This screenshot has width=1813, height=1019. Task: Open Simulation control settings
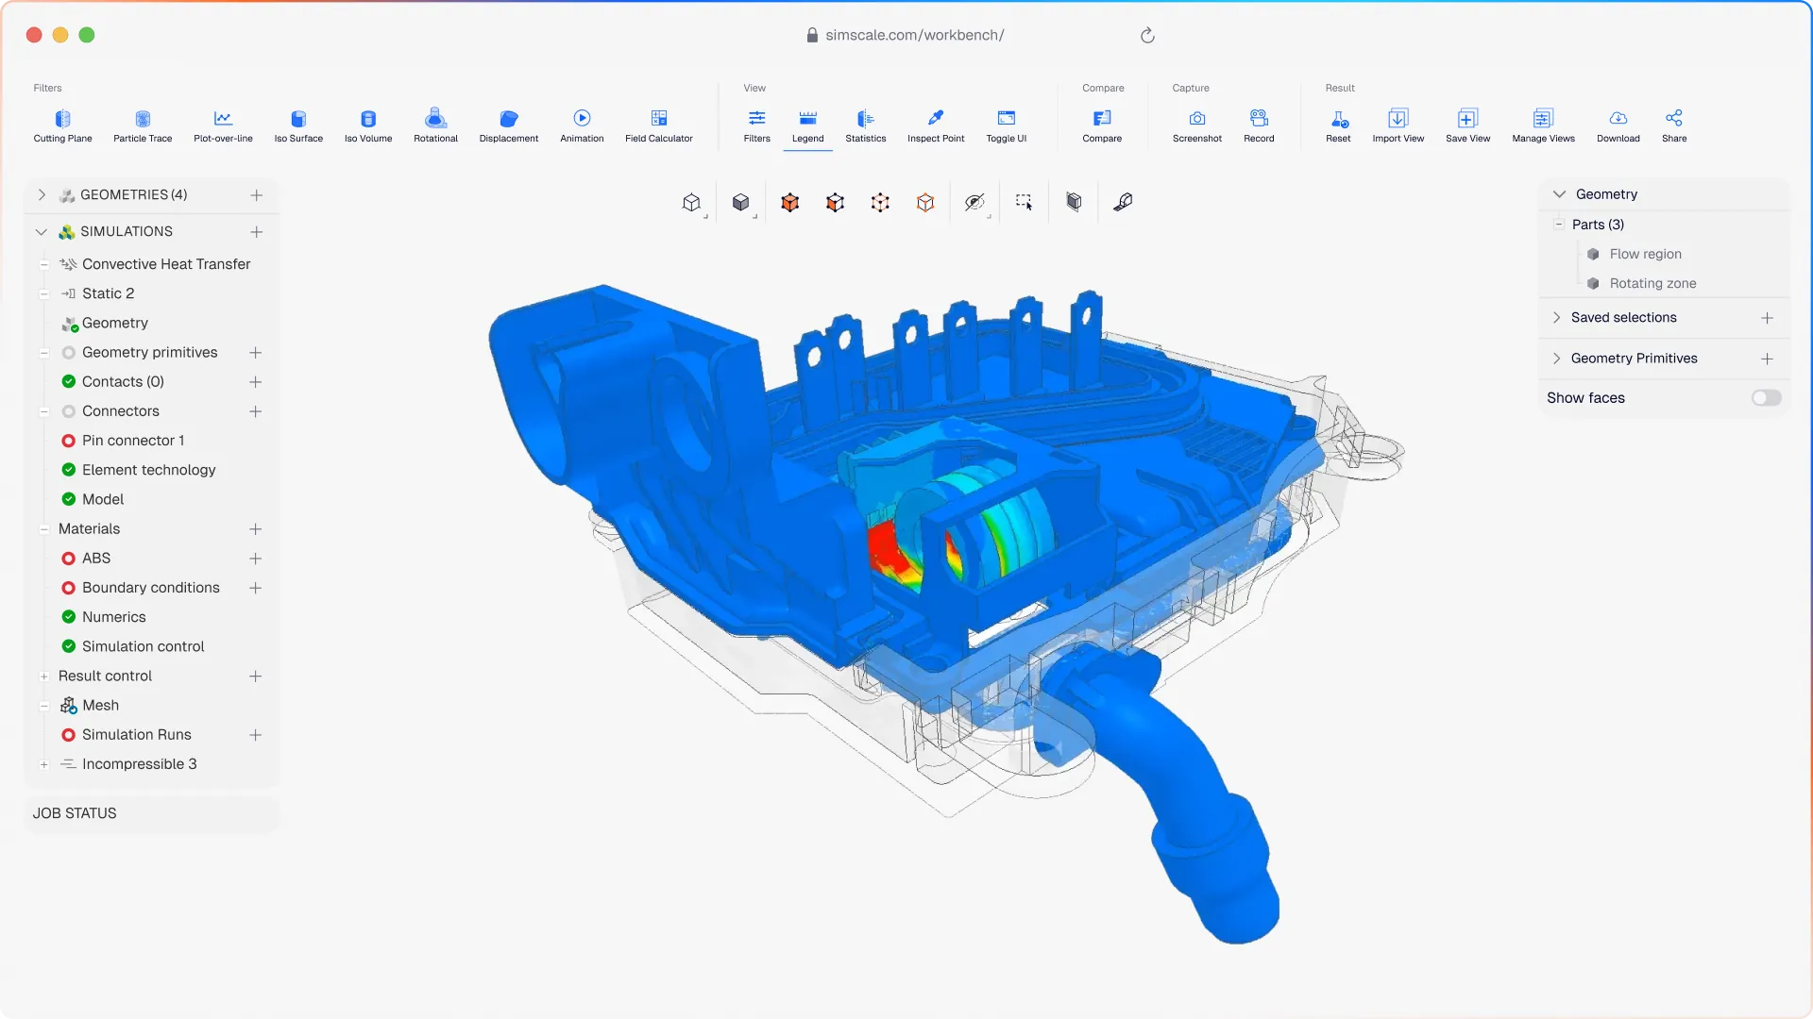pyautogui.click(x=143, y=646)
